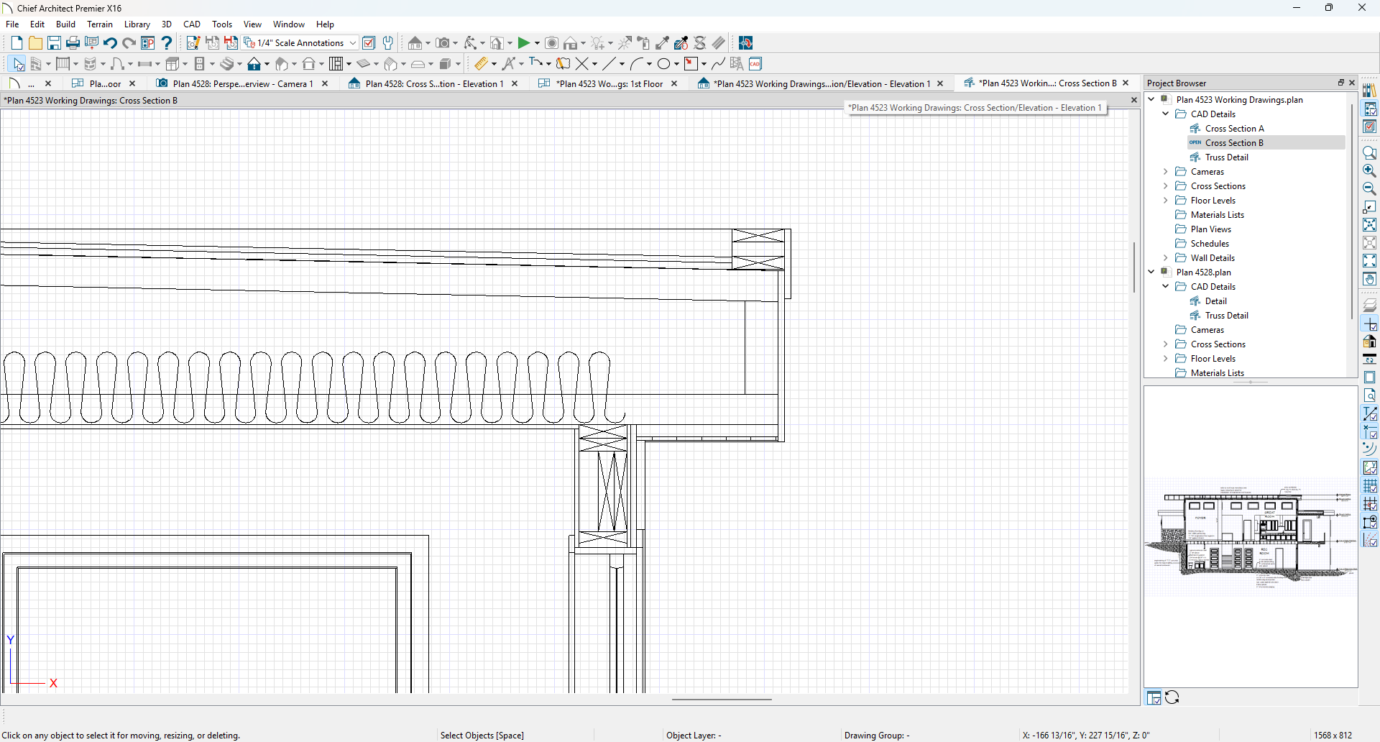Toggle the crosshair toggle in side toolbar
This screenshot has width=1380, height=742.
coord(1370,324)
